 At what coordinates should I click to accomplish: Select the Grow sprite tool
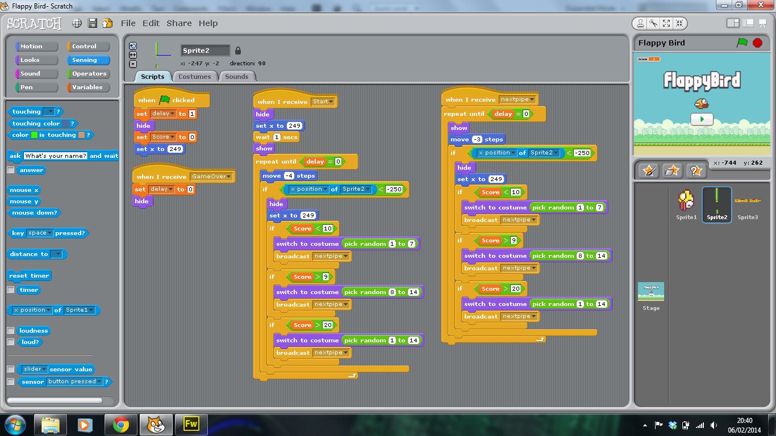666,23
